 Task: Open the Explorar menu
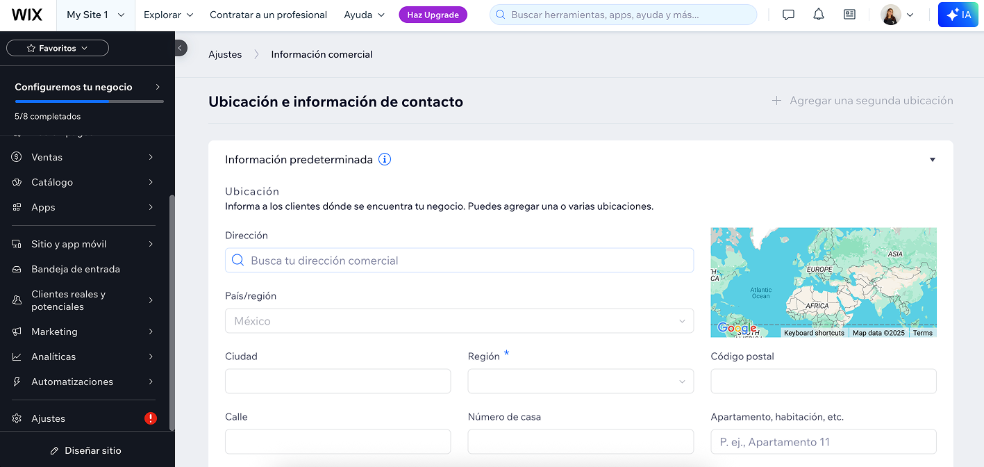click(x=169, y=15)
